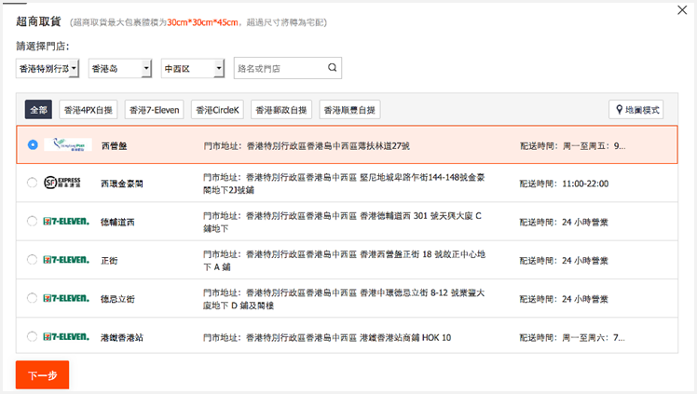This screenshot has height=394, width=697.
Task: Click store name 港鐵香港站
Action: coord(122,337)
